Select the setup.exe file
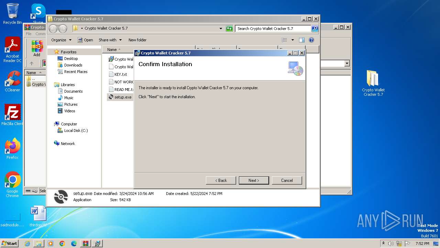 [120, 97]
